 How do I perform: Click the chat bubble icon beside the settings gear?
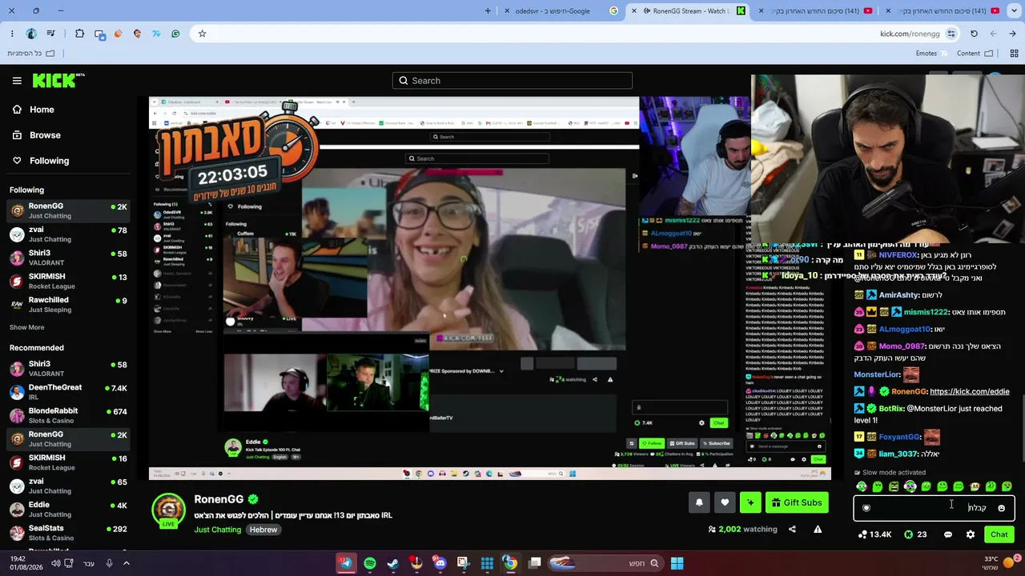tap(948, 534)
